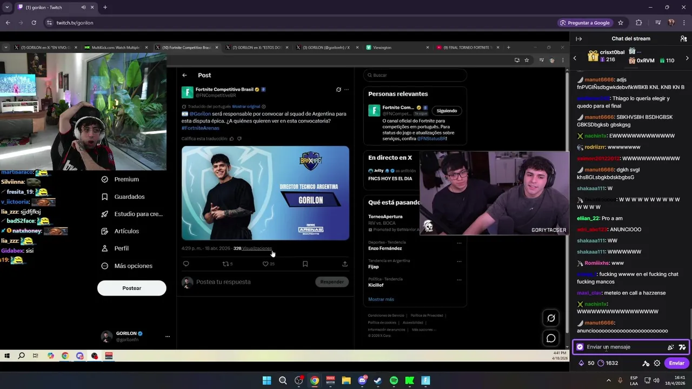
Task: Click the Postear button
Action: tap(131, 288)
